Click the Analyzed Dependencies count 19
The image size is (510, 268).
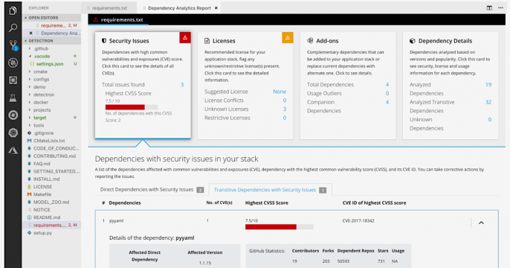click(488, 84)
